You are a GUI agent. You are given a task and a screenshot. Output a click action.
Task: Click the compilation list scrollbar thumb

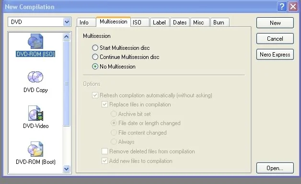pos(67,83)
